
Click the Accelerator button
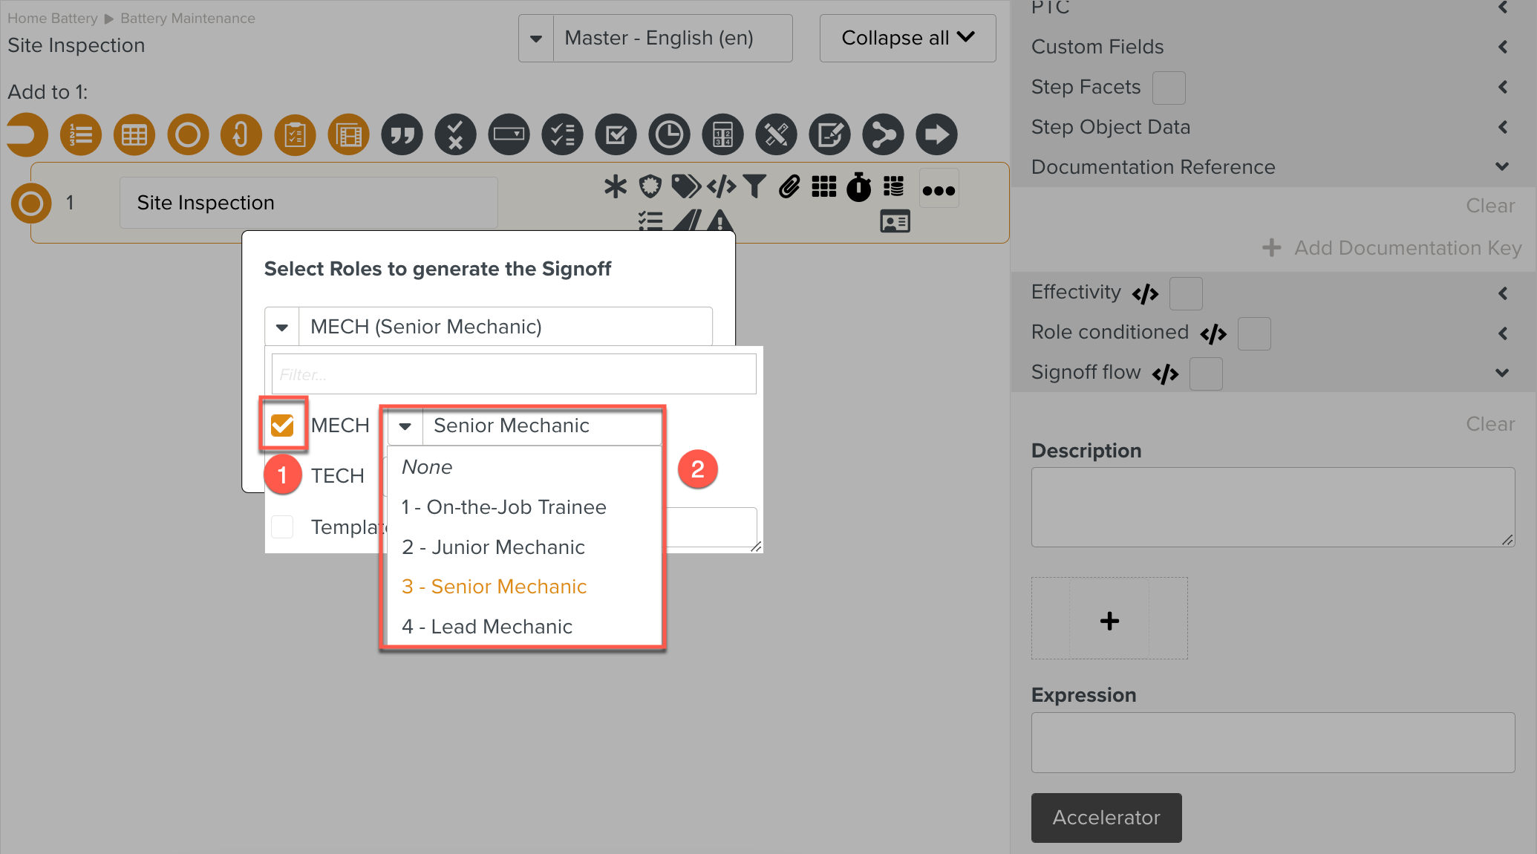point(1106,818)
